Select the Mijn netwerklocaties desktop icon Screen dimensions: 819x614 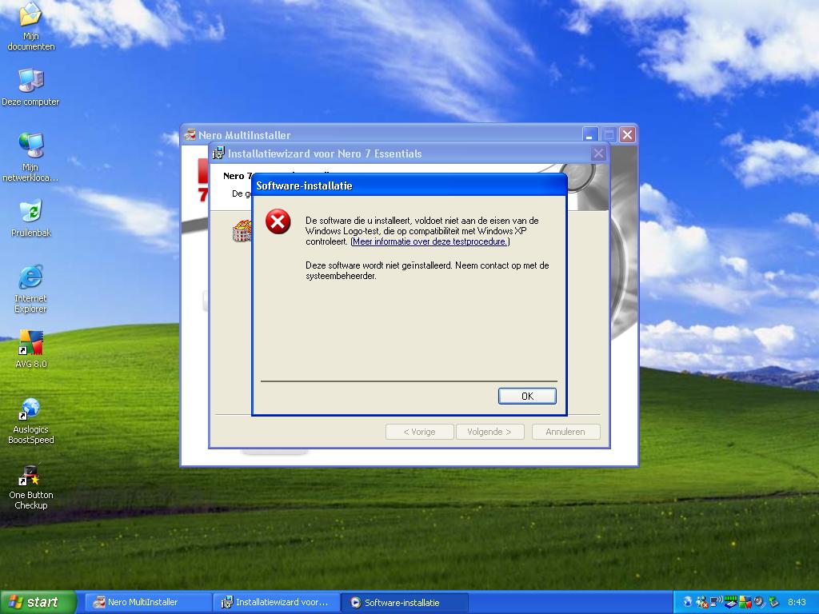click(x=31, y=157)
